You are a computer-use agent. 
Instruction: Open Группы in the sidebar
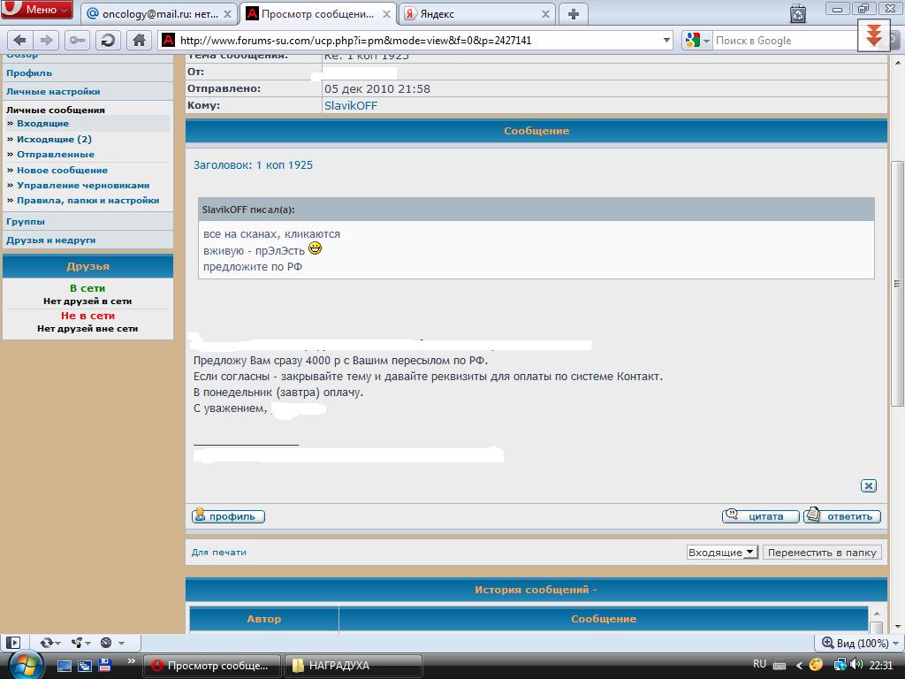pos(26,222)
